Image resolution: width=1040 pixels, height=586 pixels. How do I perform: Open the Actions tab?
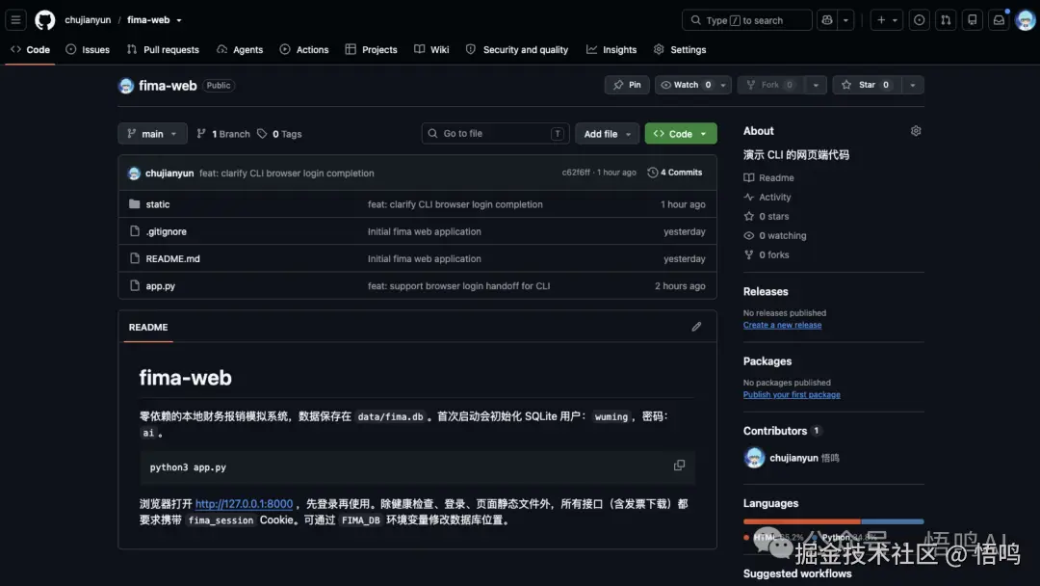point(303,50)
